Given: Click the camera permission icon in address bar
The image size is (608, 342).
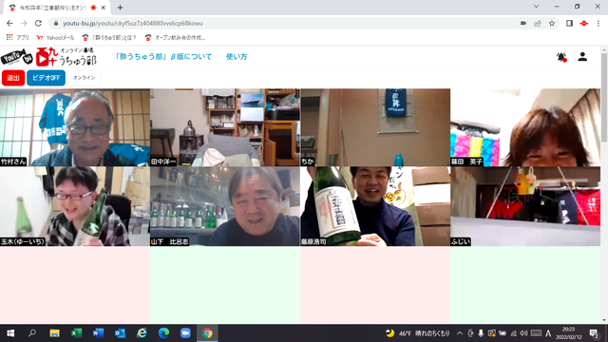Looking at the screenshot, I should (523, 23).
